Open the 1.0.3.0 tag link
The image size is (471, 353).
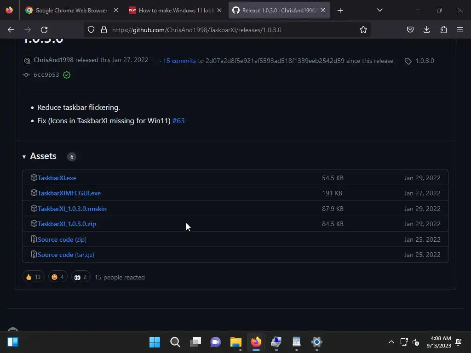425,61
